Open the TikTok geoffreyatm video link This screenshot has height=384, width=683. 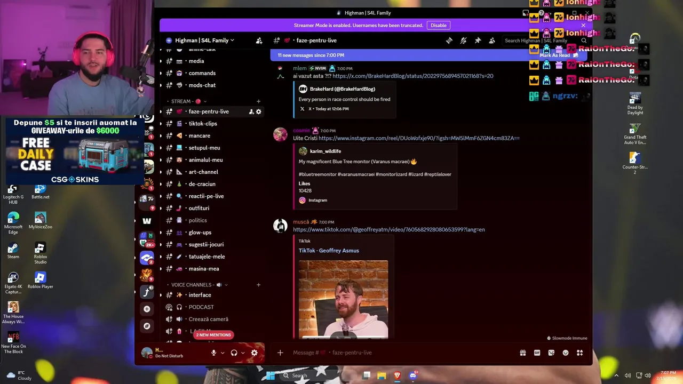[389, 230]
